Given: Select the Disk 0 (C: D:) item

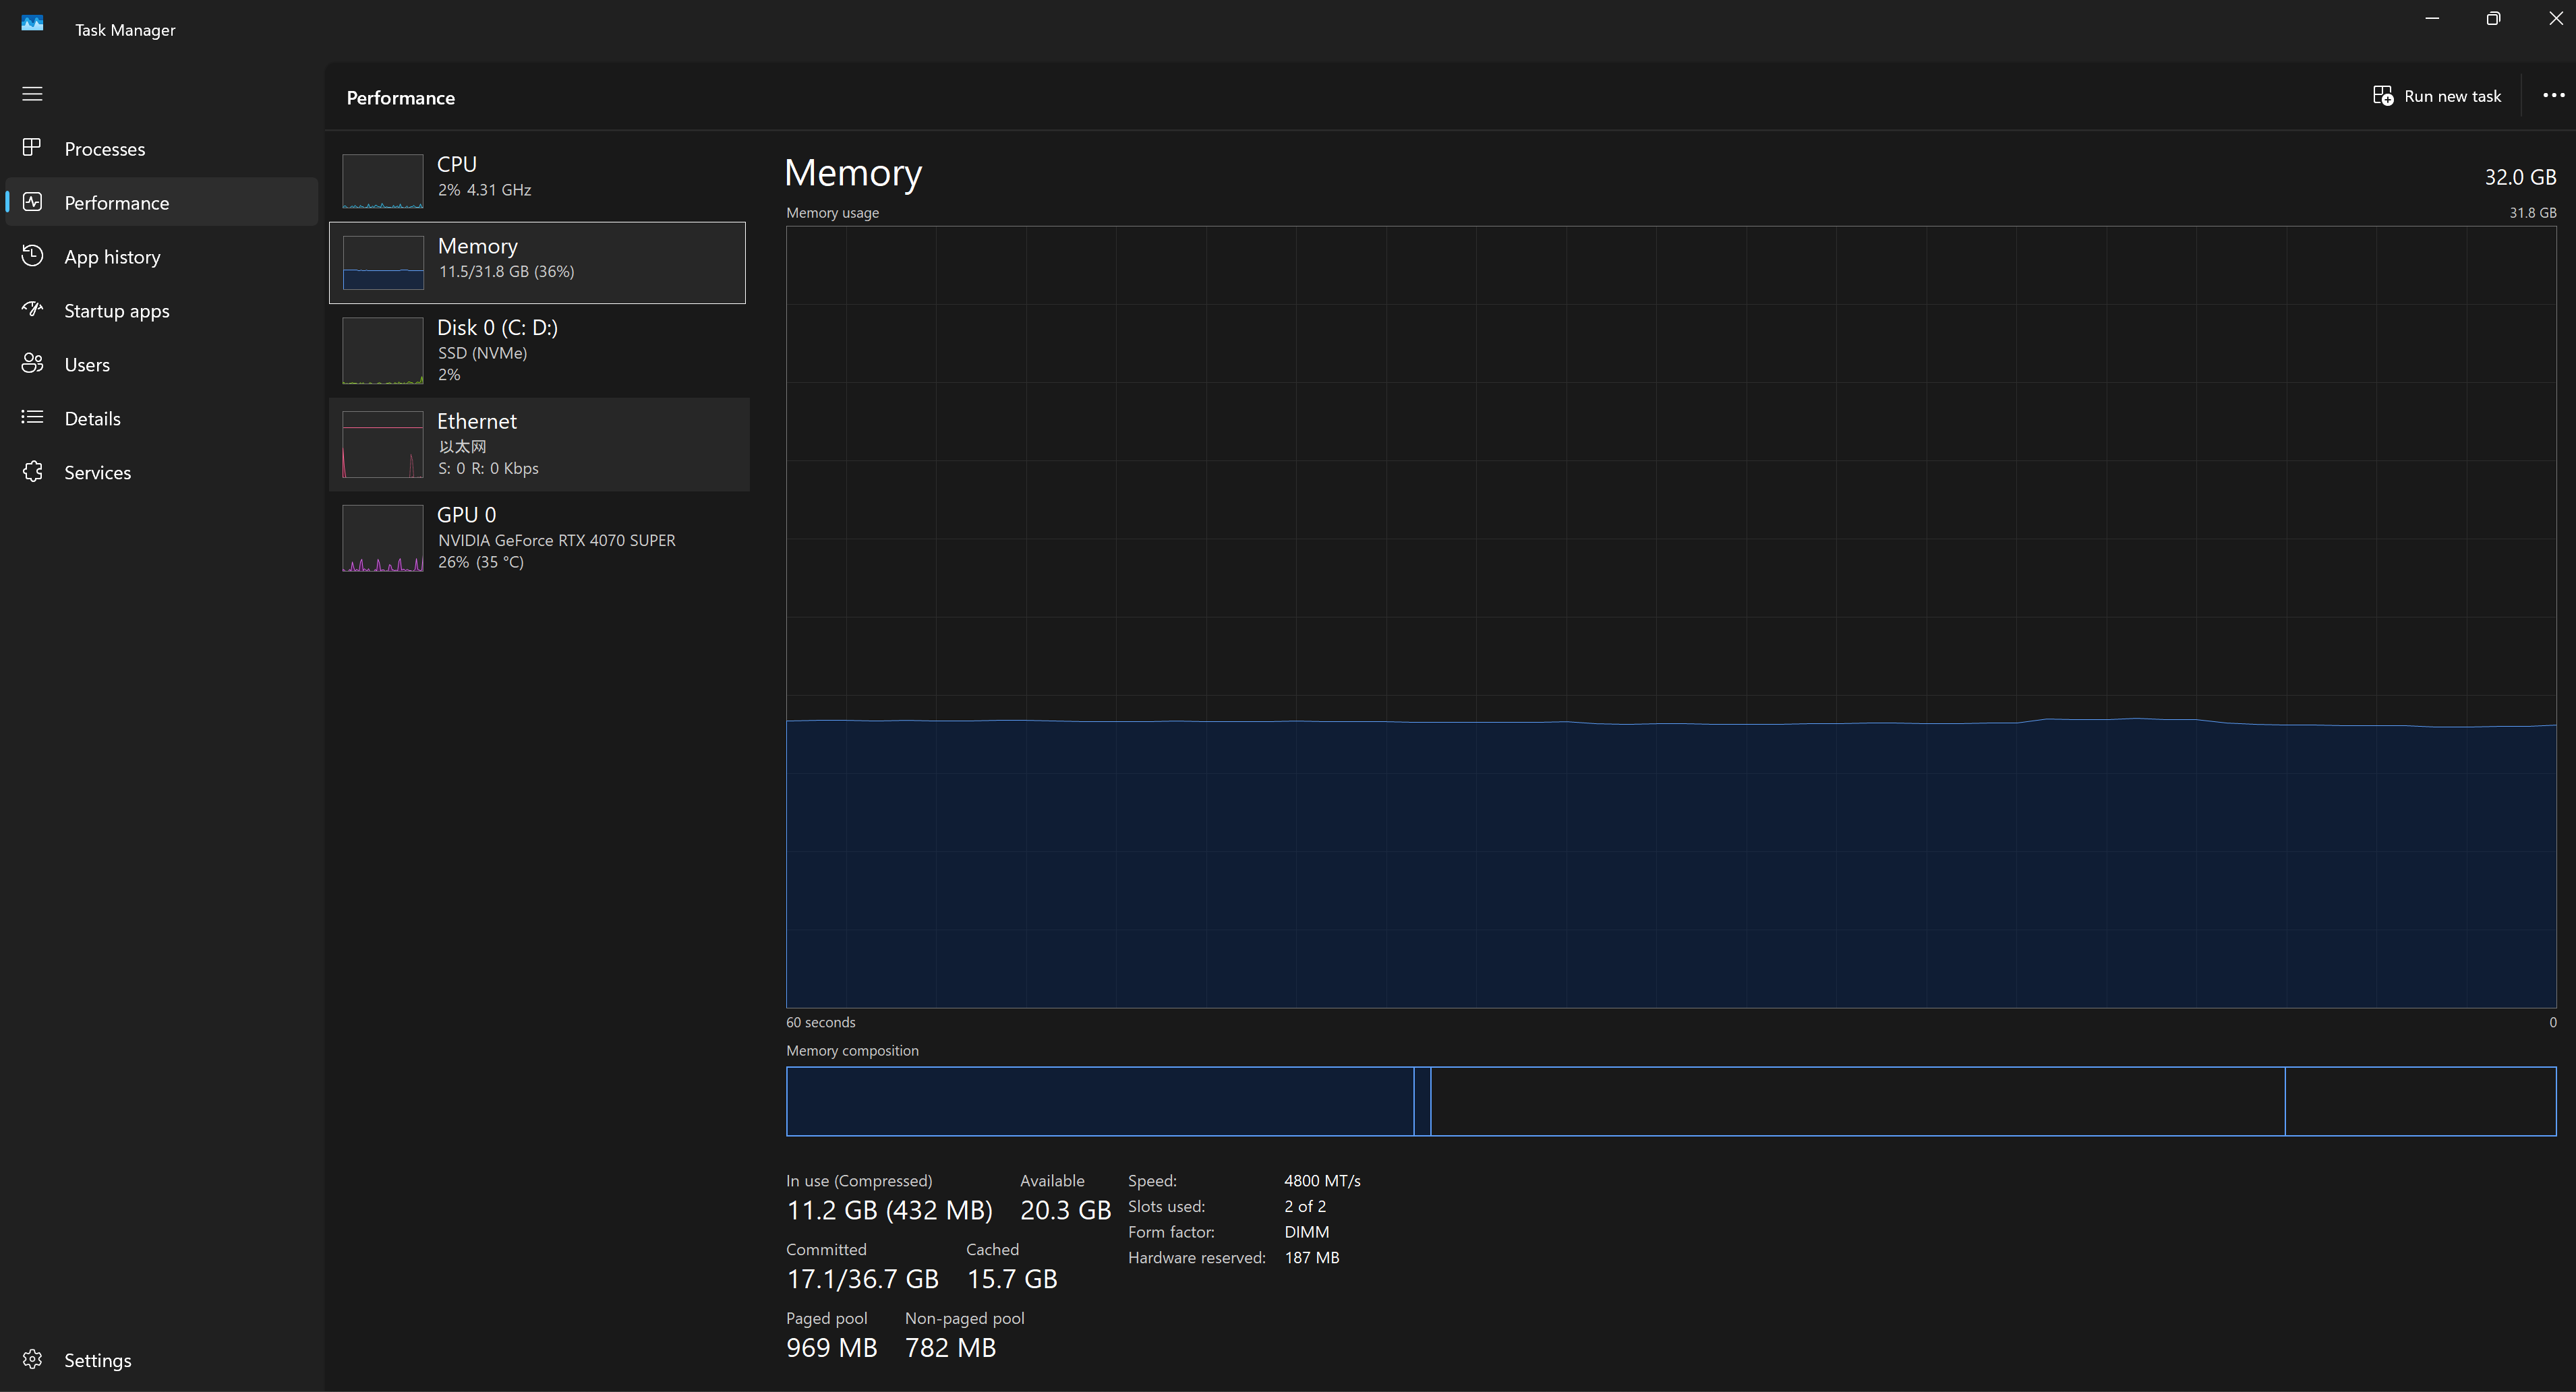Looking at the screenshot, I should (538, 350).
